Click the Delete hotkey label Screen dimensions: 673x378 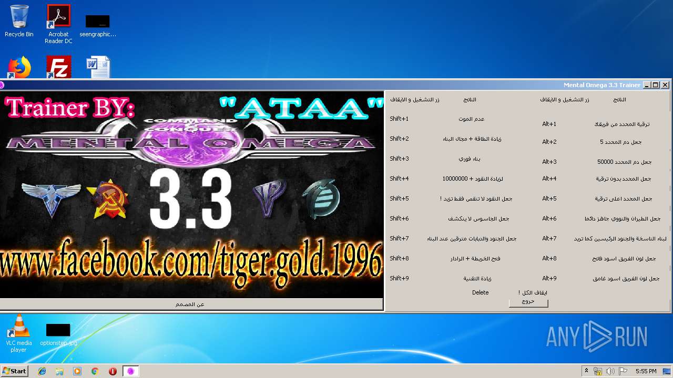(x=481, y=293)
